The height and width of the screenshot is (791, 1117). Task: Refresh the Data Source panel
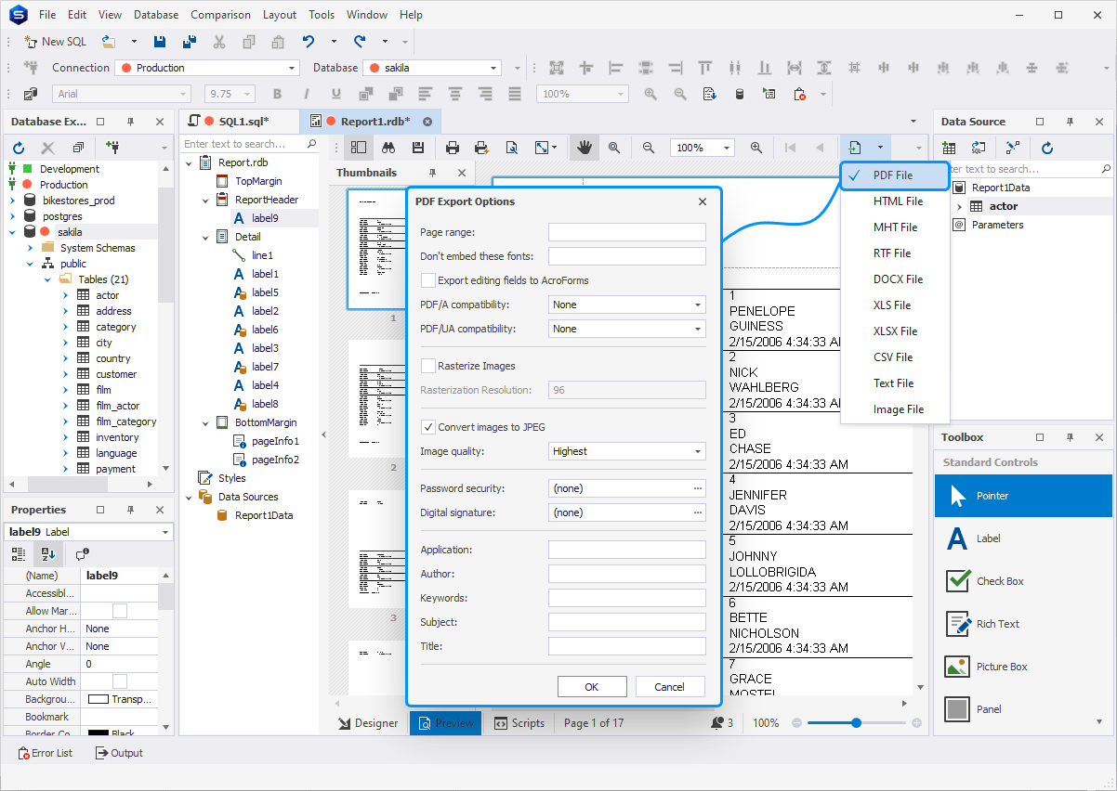click(x=1050, y=147)
